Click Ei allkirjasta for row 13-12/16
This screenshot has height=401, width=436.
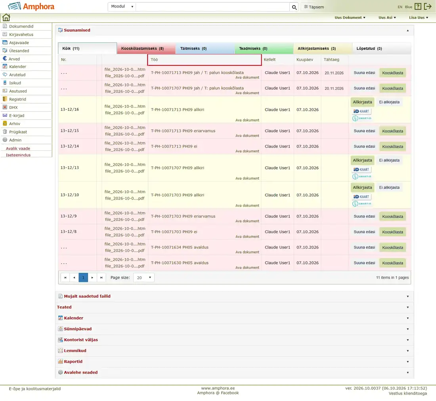389,102
